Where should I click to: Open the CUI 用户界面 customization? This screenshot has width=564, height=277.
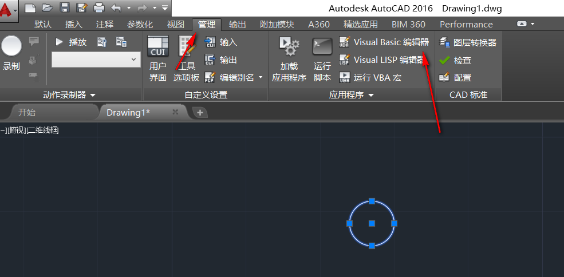158,58
